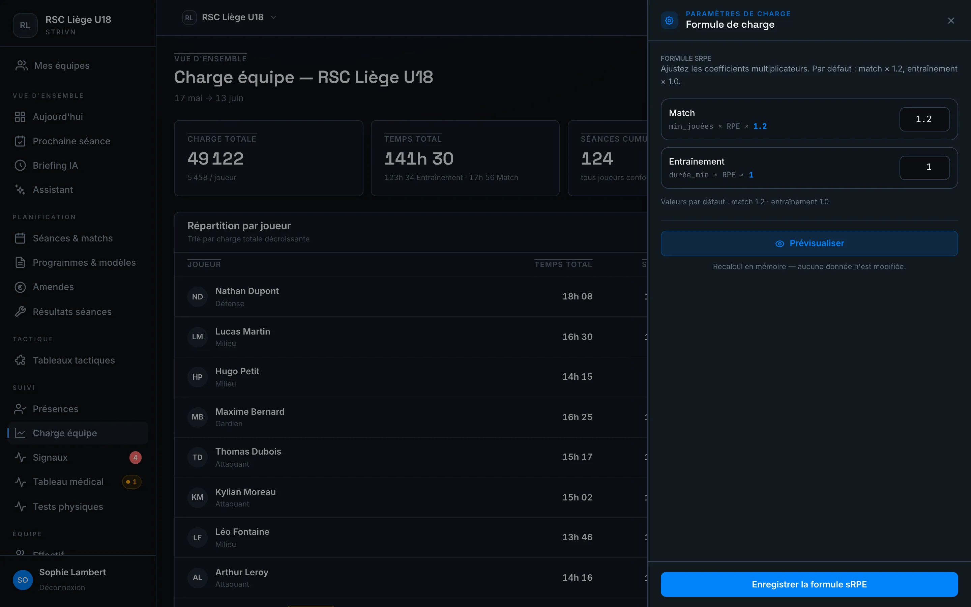This screenshot has width=971, height=607.
Task: Click the AL avatar of Arthur Leroy
Action: 198,578
